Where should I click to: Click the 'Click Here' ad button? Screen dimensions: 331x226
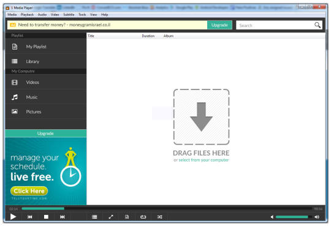coord(29,191)
